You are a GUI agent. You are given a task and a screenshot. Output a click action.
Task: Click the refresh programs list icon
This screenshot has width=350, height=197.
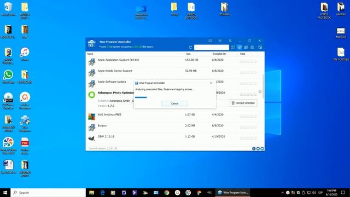click(x=190, y=48)
